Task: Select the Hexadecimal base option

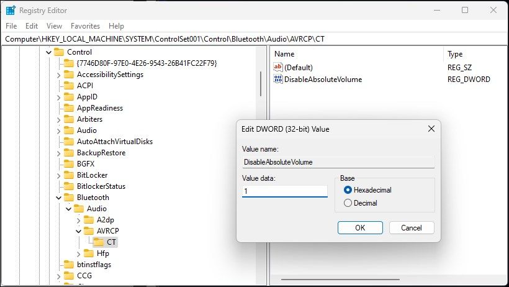Action: [348, 190]
